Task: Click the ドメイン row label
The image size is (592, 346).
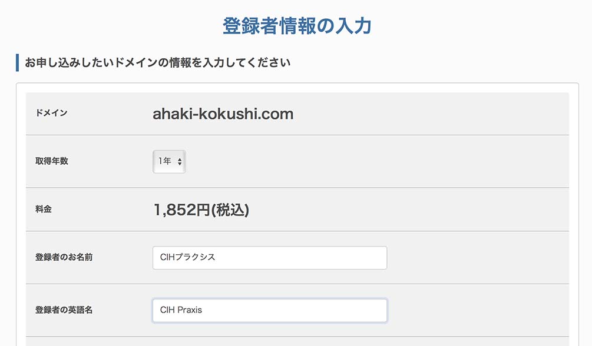Action: [x=51, y=113]
